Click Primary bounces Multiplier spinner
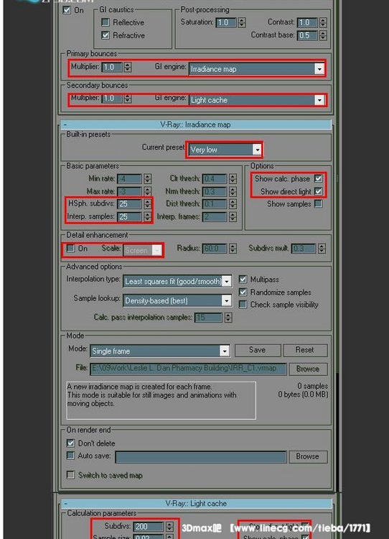Image resolution: width=389 pixels, height=539 pixels. point(128,67)
